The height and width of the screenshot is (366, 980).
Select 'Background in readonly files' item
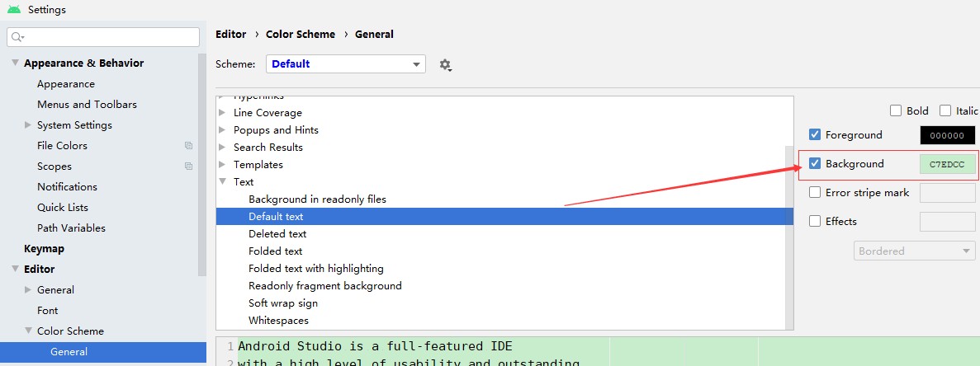pos(318,199)
